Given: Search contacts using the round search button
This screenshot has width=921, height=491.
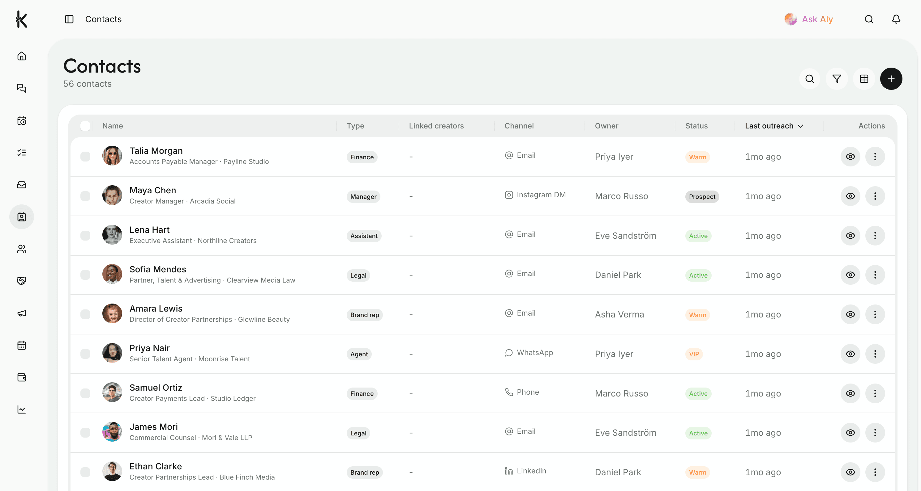Looking at the screenshot, I should coord(810,78).
